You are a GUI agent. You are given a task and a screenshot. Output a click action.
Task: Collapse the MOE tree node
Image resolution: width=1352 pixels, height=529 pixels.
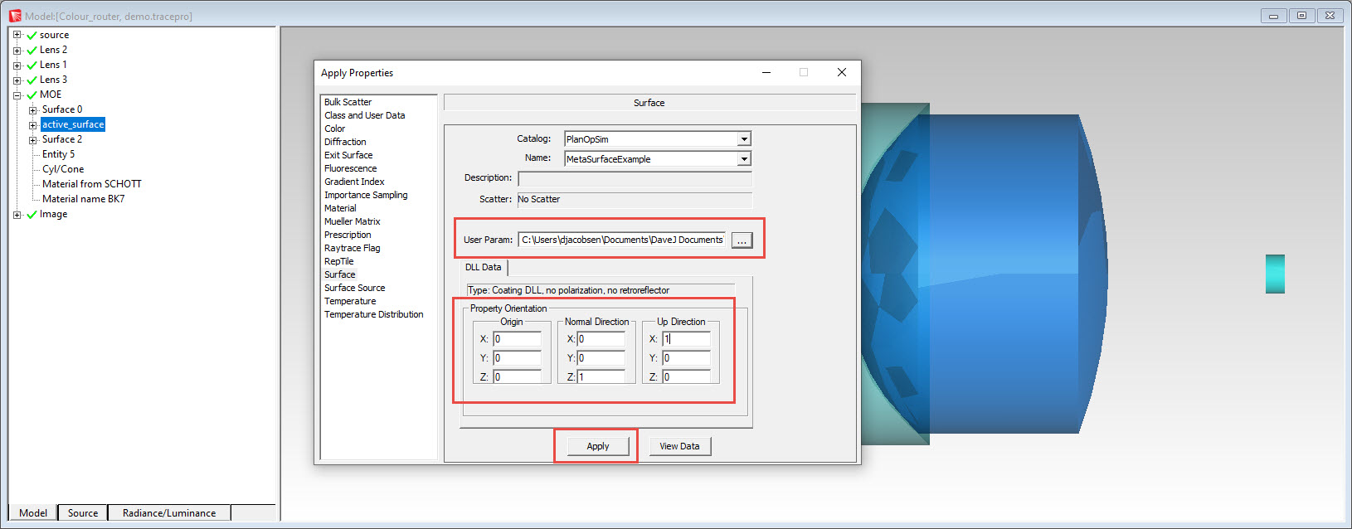click(x=17, y=95)
